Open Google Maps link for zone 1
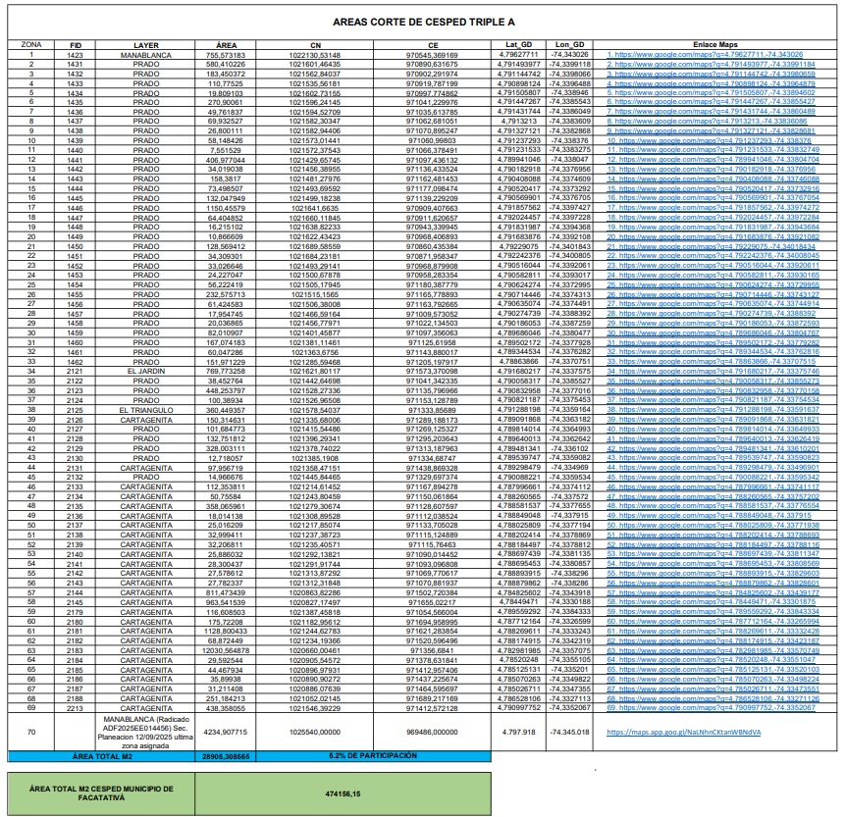The image size is (845, 817). (712, 54)
